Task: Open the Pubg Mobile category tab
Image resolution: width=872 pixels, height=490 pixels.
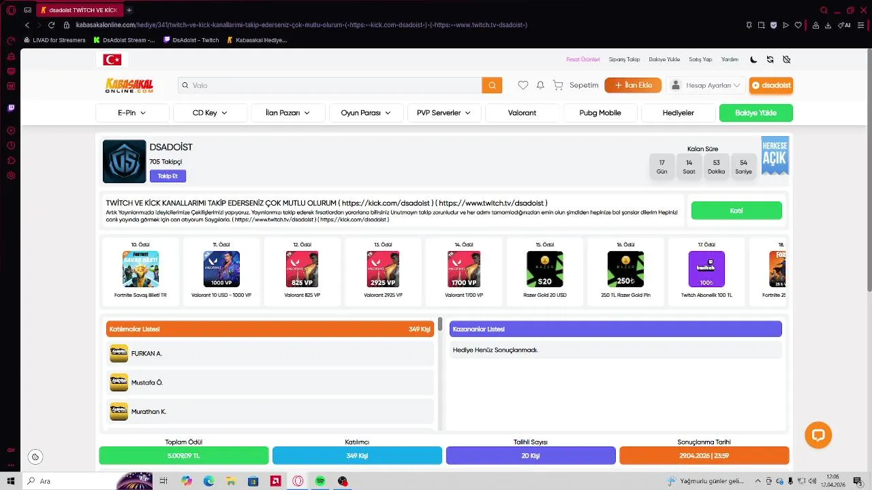Action: tap(600, 113)
